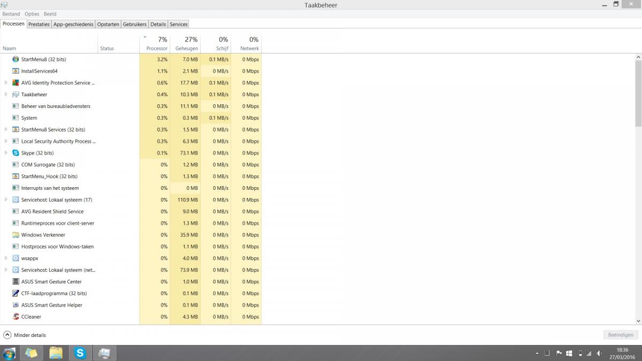The height and width of the screenshot is (361, 642).
Task: Open the yellow file explorer taskbar icon
Action: (56, 353)
